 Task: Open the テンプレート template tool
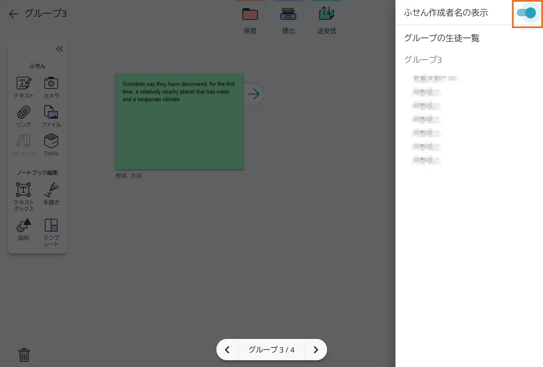click(51, 233)
